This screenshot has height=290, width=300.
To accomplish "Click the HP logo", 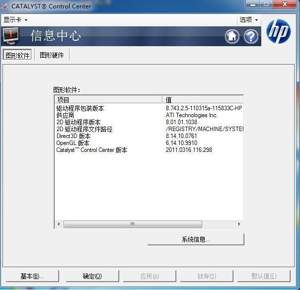I will point(278,31).
